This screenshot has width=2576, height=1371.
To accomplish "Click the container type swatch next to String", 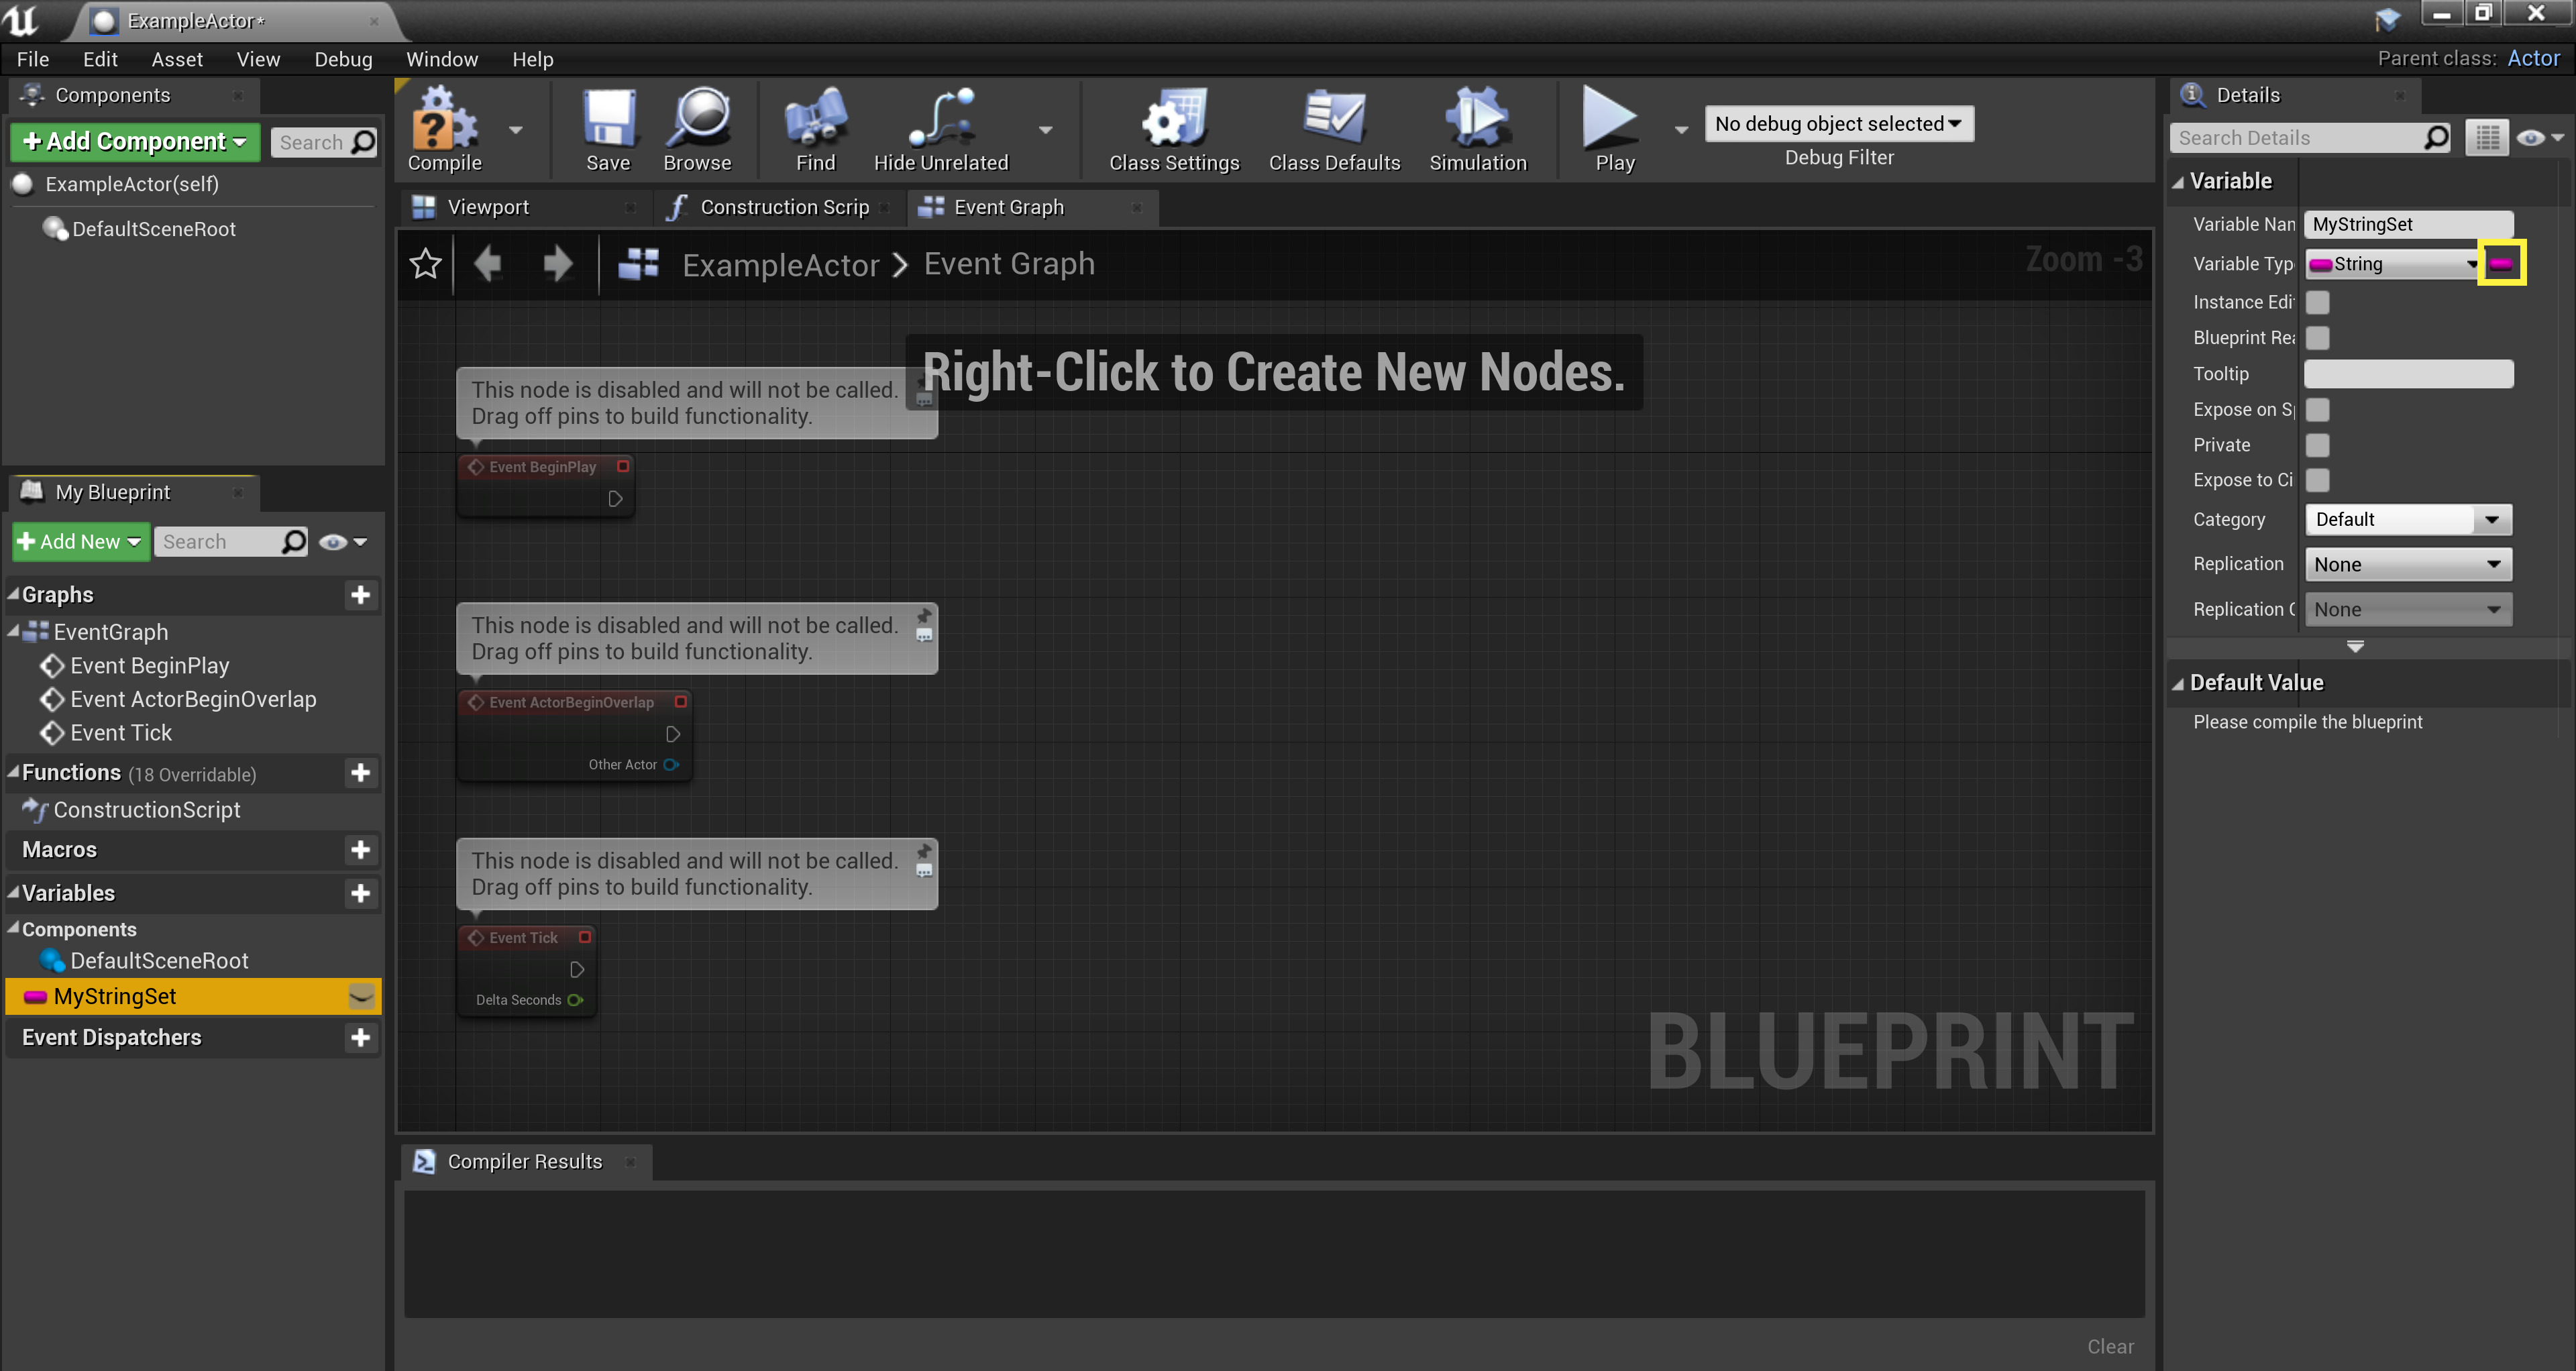I will [2502, 262].
